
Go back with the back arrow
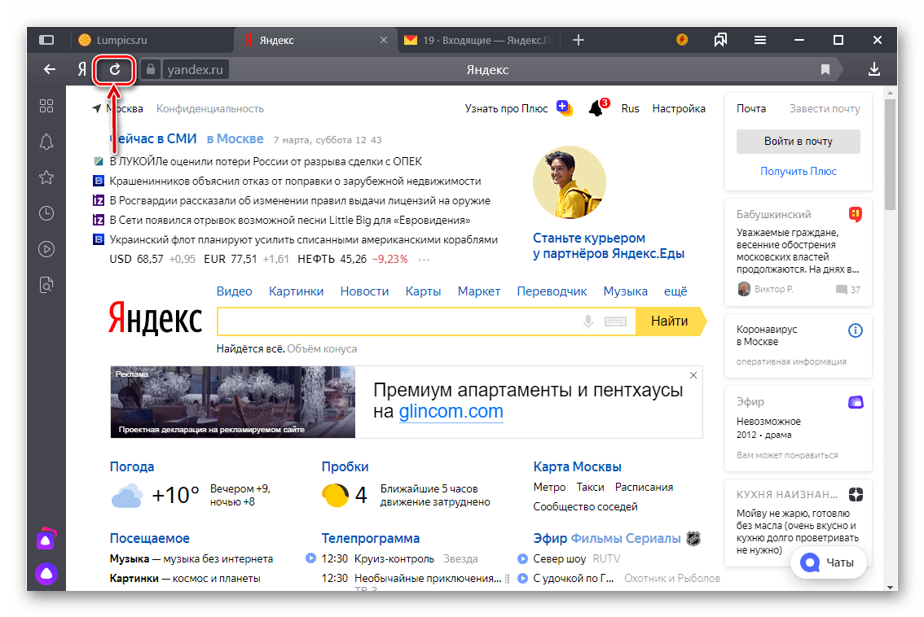click(x=50, y=70)
